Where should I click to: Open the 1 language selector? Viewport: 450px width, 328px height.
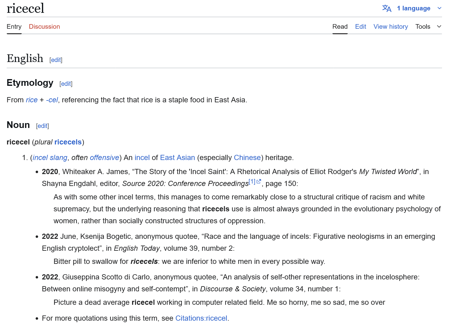click(414, 8)
